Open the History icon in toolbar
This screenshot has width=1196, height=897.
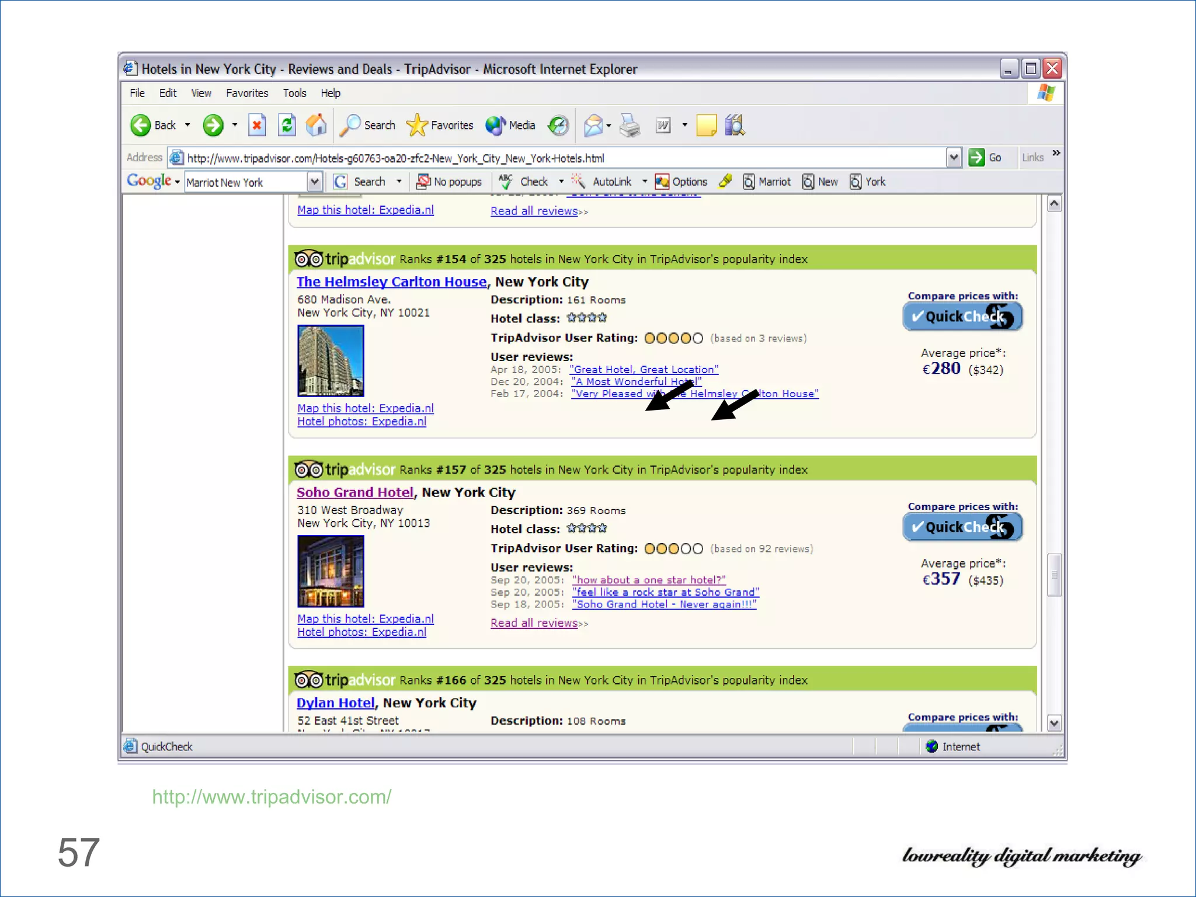(x=558, y=125)
